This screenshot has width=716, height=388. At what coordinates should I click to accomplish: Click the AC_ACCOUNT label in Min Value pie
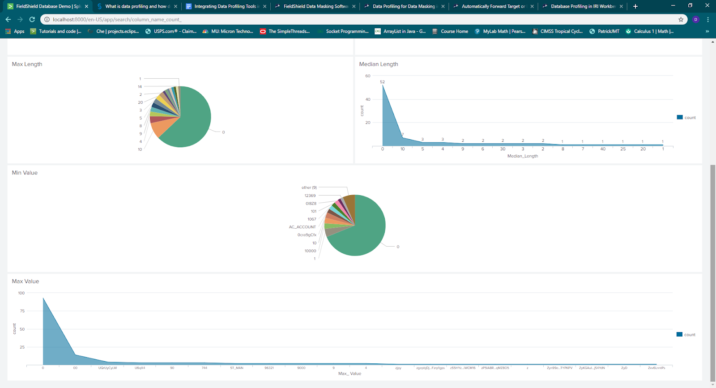[x=303, y=227]
